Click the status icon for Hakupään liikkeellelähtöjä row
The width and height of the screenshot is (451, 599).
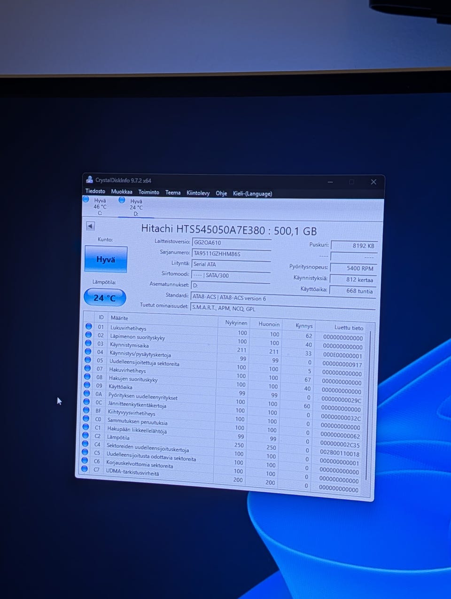coord(86,427)
